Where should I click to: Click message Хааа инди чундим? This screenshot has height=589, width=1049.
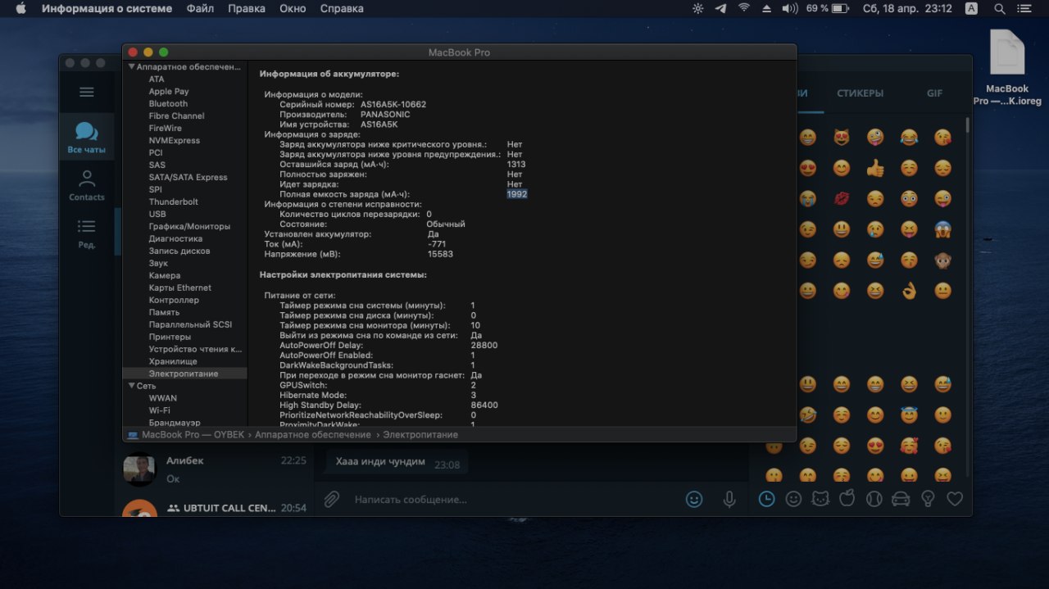coord(380,462)
